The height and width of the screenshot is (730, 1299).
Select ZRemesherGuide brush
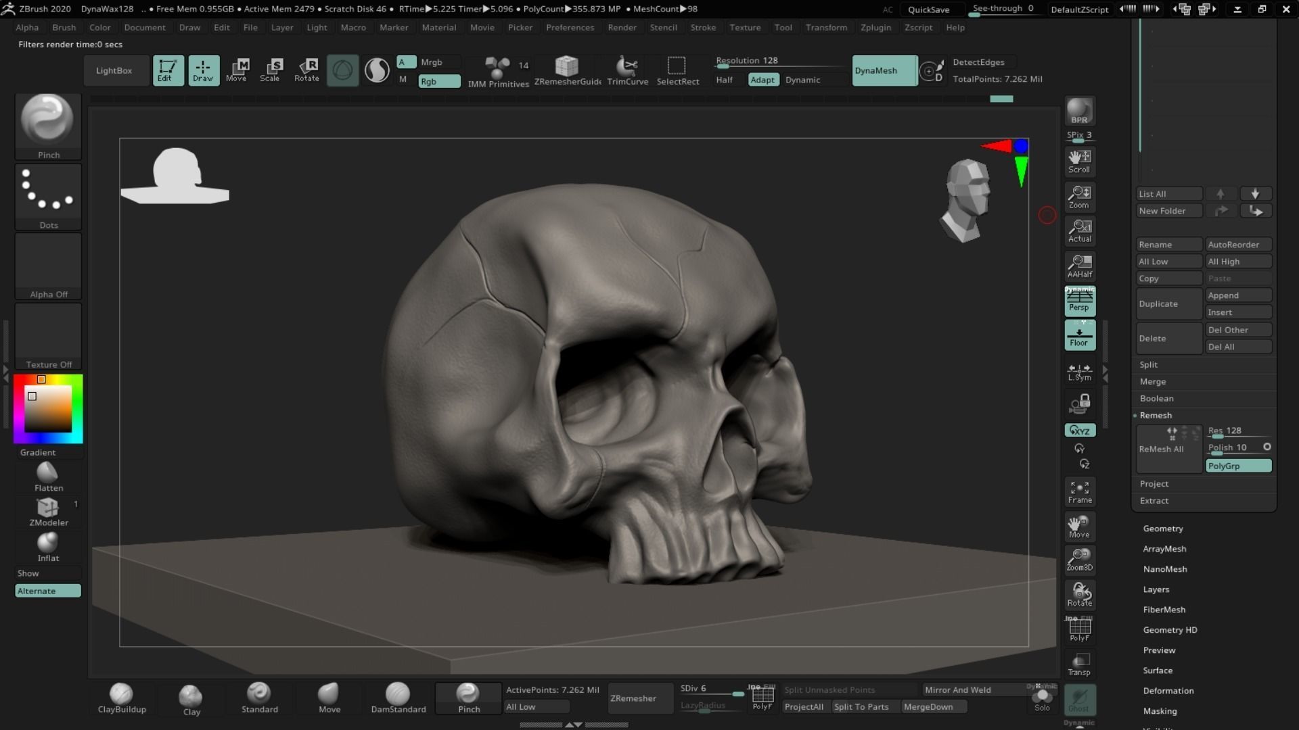(x=568, y=72)
